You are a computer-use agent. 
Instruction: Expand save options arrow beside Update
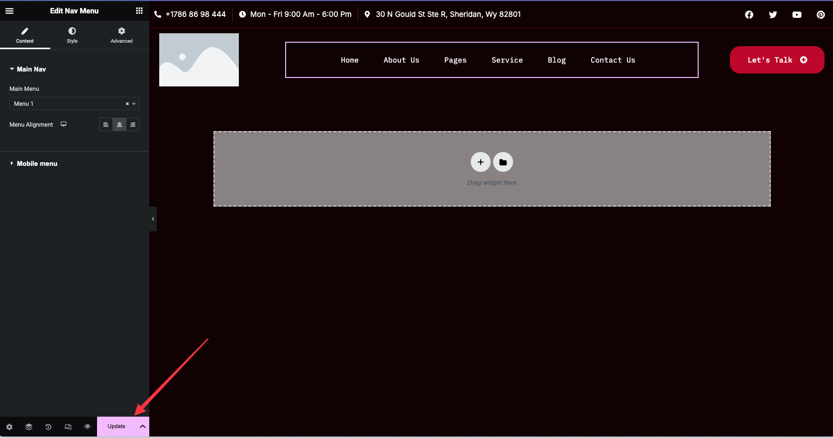142,427
